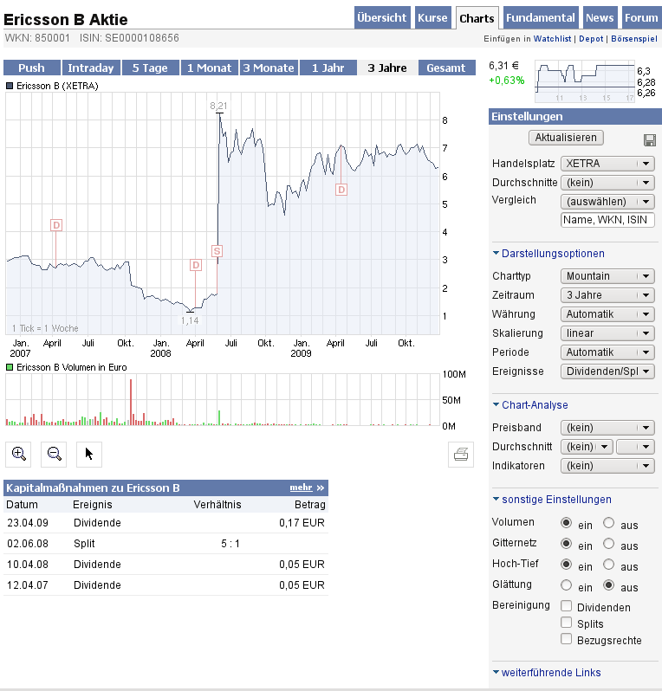
Task: Open the first Durchschnitt (kein) dropdown
Action: click(x=587, y=447)
